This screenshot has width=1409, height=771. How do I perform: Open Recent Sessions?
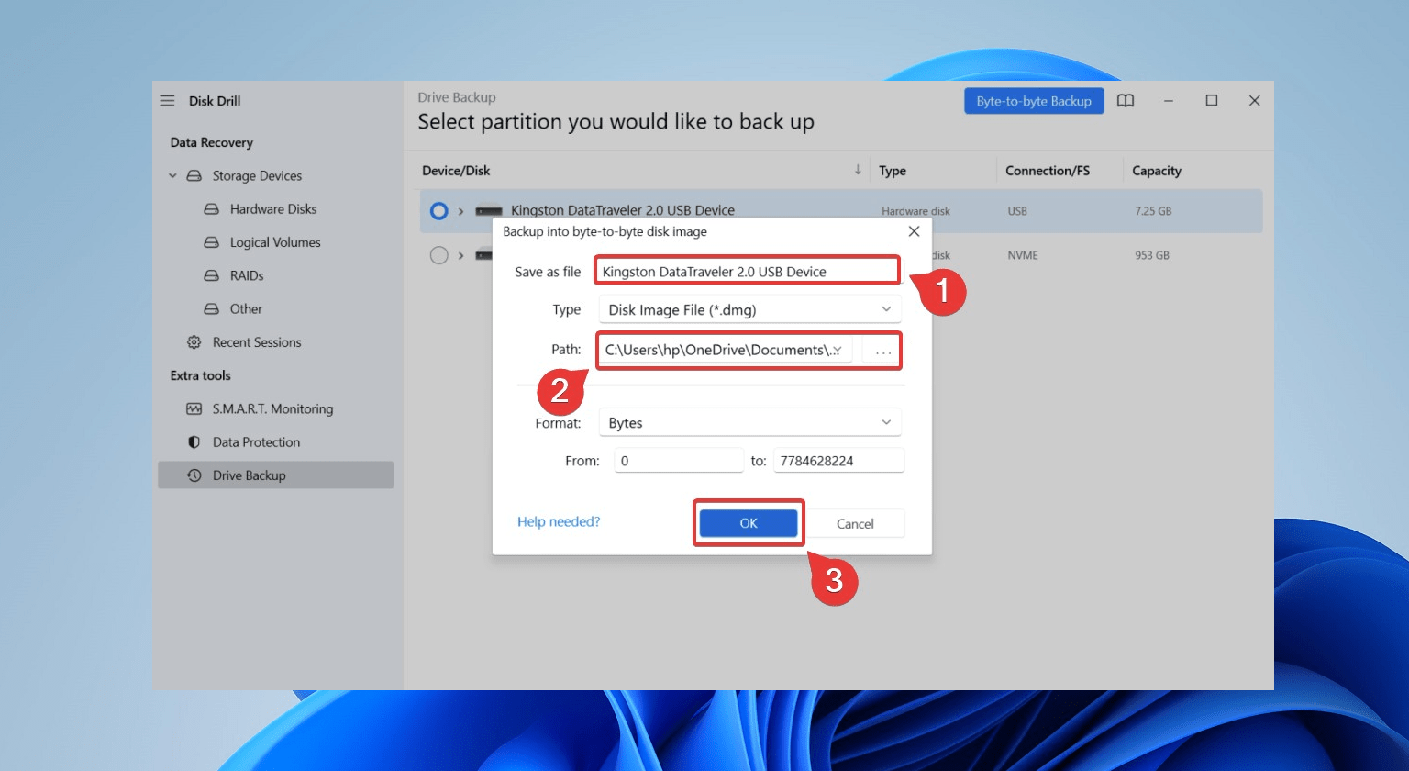point(257,342)
